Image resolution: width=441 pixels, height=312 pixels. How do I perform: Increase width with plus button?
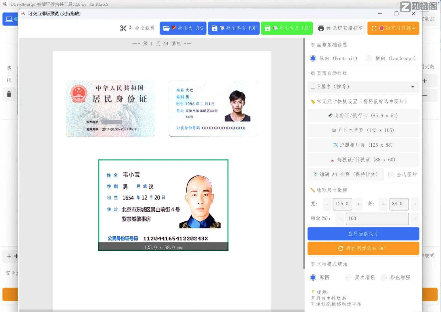click(x=358, y=204)
